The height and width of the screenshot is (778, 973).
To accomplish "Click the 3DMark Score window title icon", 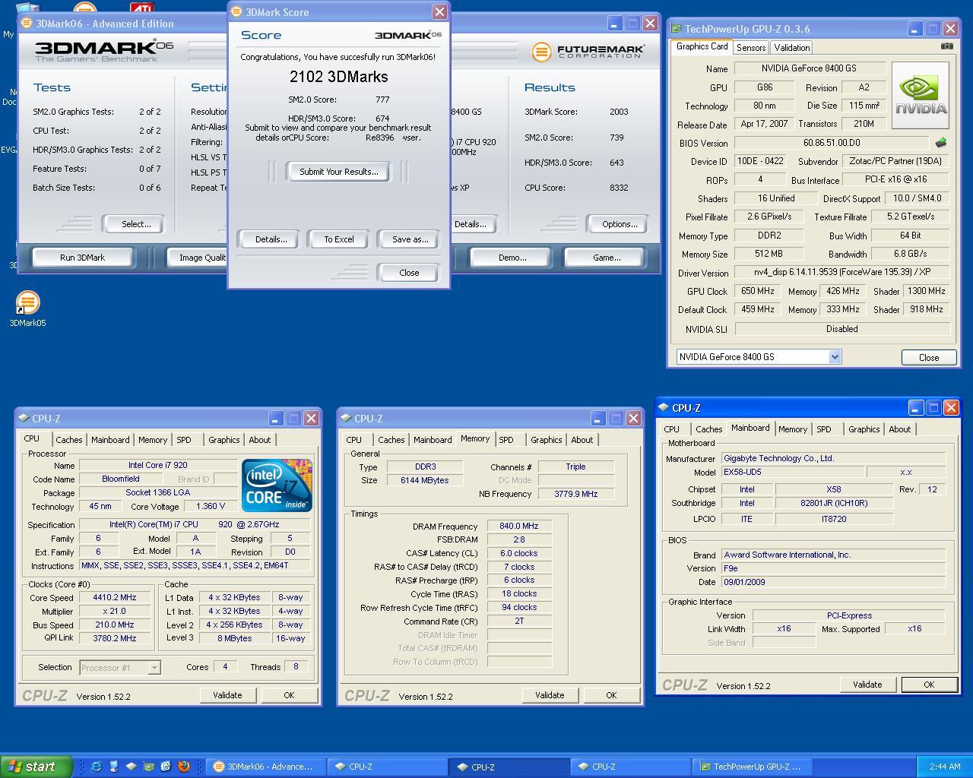I will pyautogui.click(x=236, y=12).
